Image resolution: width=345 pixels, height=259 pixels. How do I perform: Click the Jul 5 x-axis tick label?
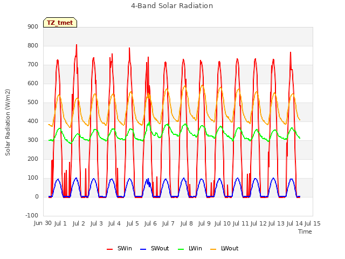pyautogui.click(x=133, y=223)
